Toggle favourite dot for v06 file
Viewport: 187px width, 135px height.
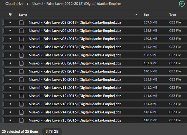(10, 47)
